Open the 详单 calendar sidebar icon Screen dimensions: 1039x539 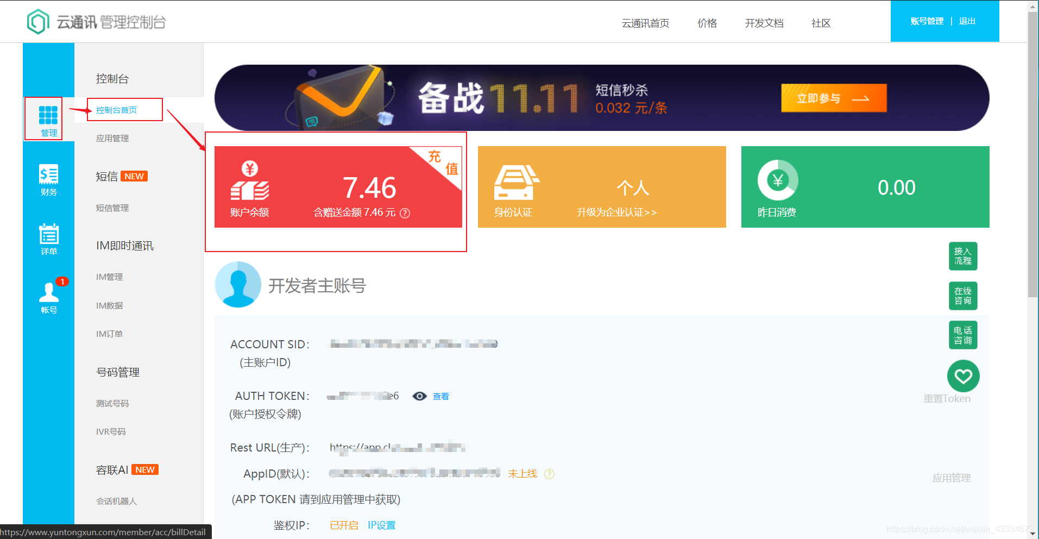(48, 239)
